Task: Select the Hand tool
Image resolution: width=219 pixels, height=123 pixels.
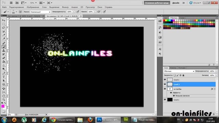Action: pyautogui.click(x=4, y=96)
